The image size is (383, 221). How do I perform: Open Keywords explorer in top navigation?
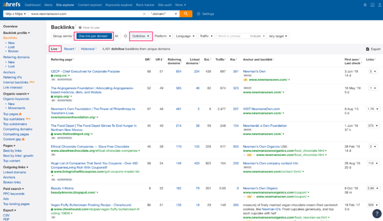119,5
